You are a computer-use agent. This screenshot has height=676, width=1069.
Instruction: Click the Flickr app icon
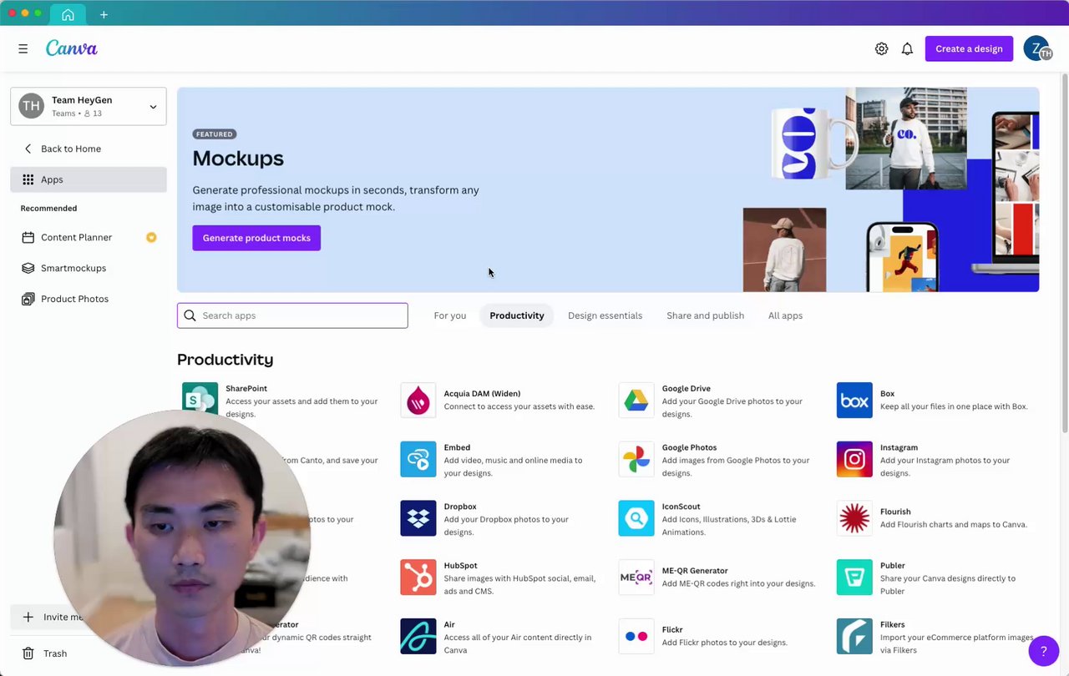(x=636, y=637)
